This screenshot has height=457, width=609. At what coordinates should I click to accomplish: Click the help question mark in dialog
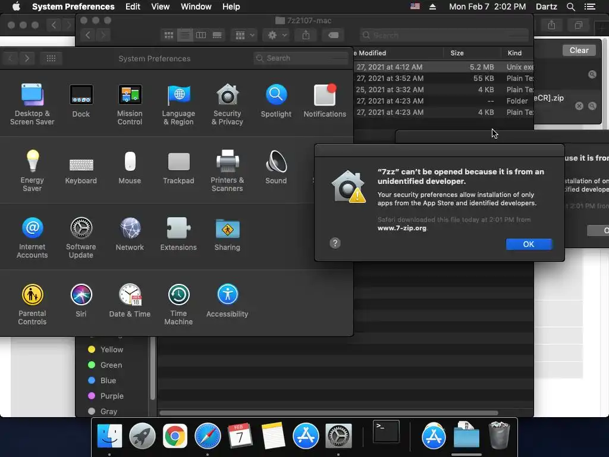point(335,243)
